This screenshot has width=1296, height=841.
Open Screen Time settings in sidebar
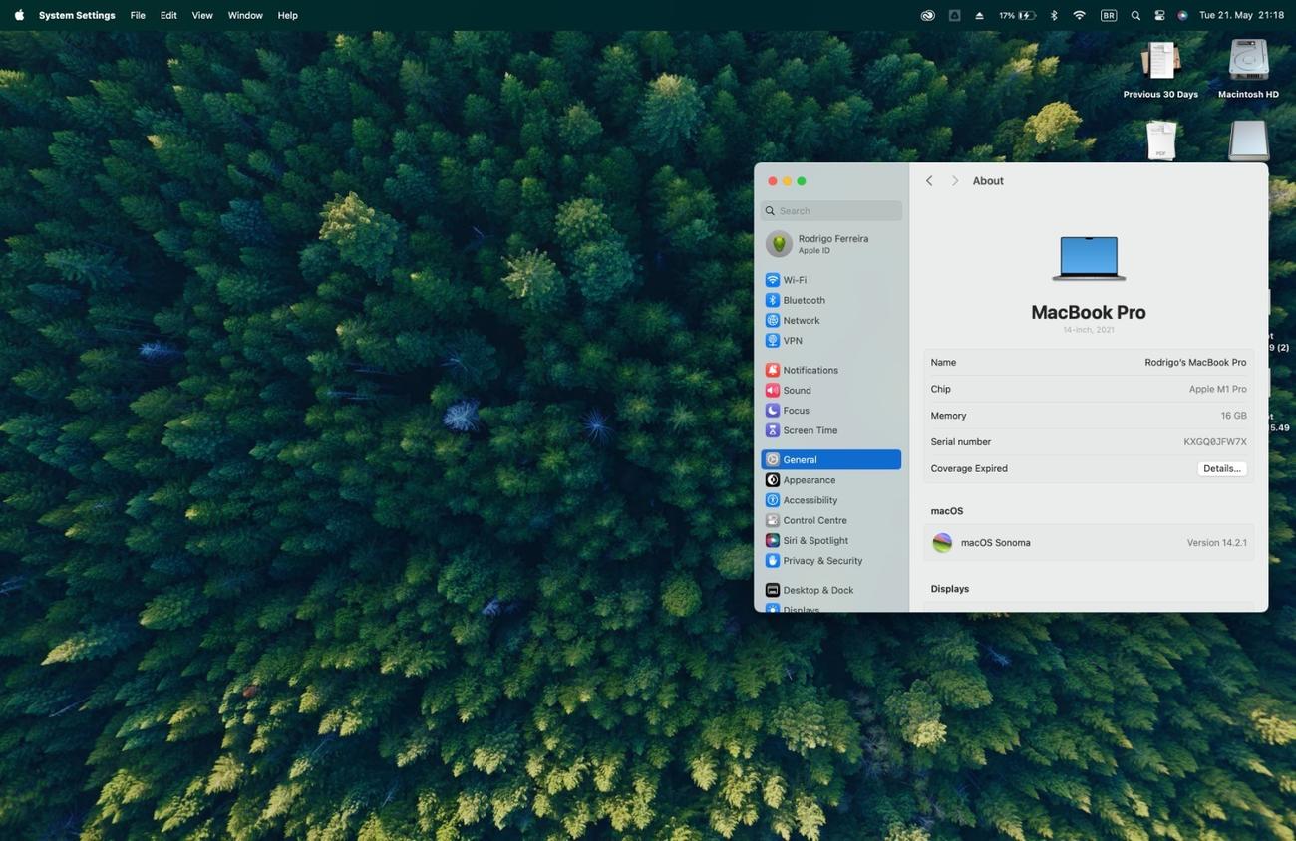point(830,430)
